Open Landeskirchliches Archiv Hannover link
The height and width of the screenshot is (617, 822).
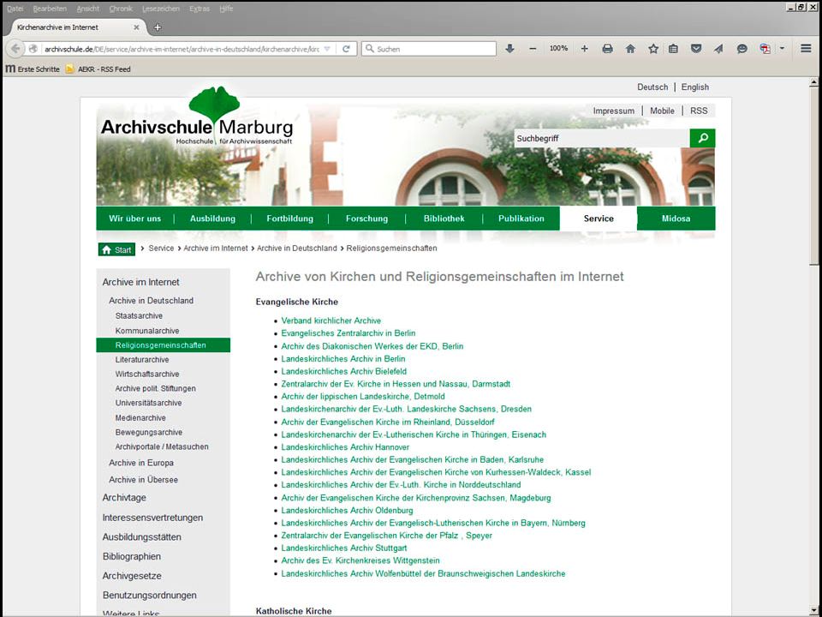[345, 447]
